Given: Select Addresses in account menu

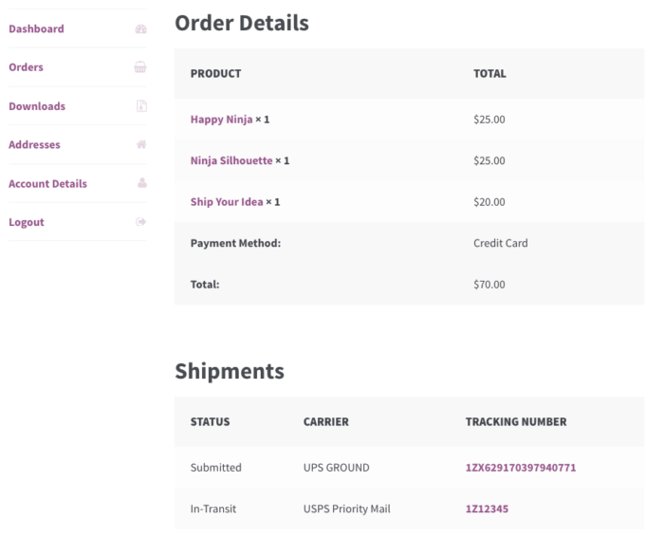Looking at the screenshot, I should point(34,145).
